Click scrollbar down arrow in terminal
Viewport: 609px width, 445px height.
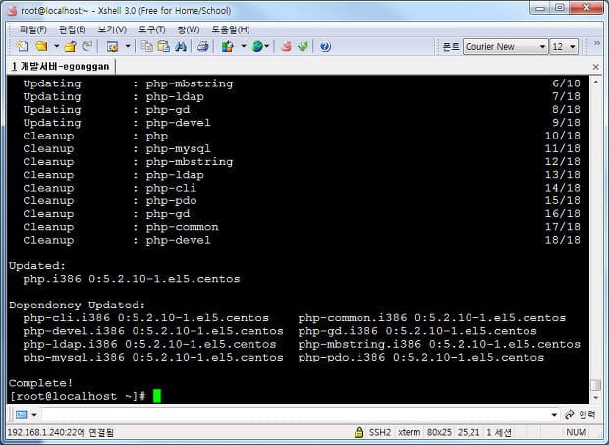pos(596,398)
